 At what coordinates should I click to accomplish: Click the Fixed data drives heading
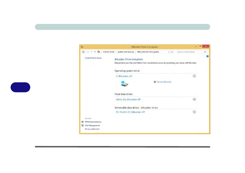(x=124, y=94)
